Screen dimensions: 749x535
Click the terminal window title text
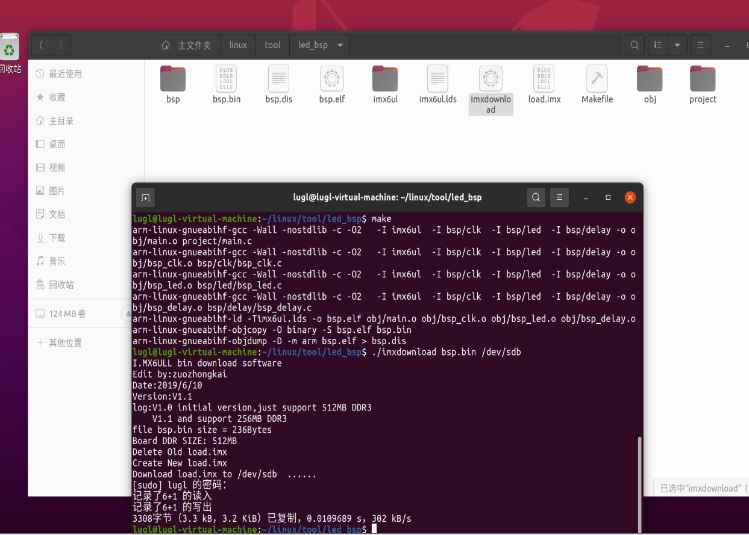click(x=387, y=197)
